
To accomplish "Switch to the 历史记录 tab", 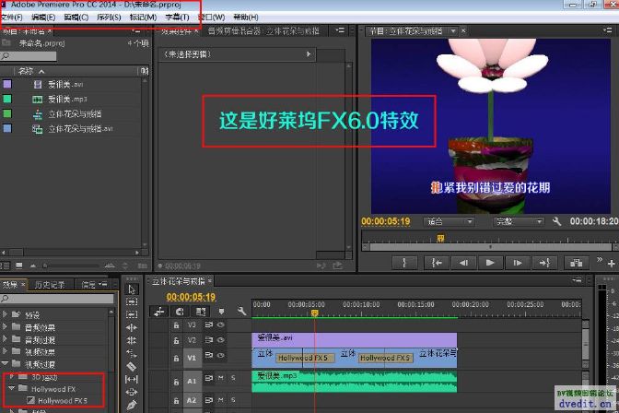I will pos(50,285).
